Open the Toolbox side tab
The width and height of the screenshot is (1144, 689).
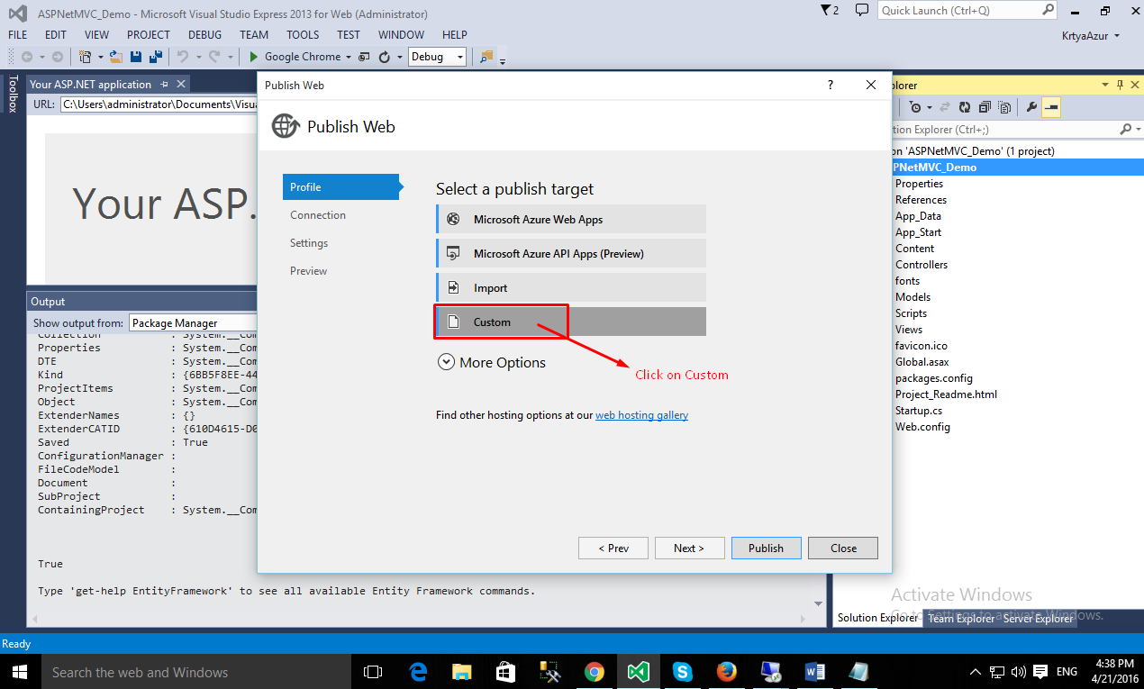point(13,94)
